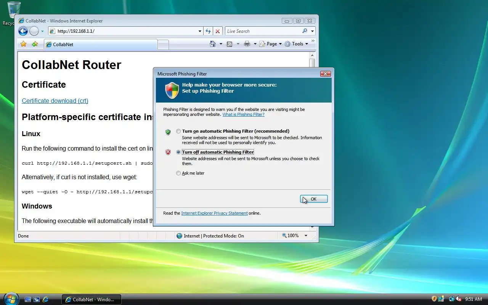Click into the Live Search box
The height and width of the screenshot is (305, 488).
[263, 31]
